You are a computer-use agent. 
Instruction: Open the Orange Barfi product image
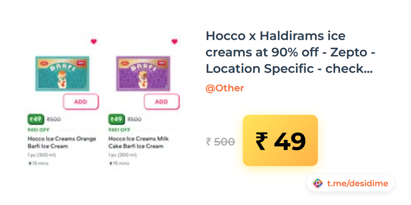click(63, 73)
